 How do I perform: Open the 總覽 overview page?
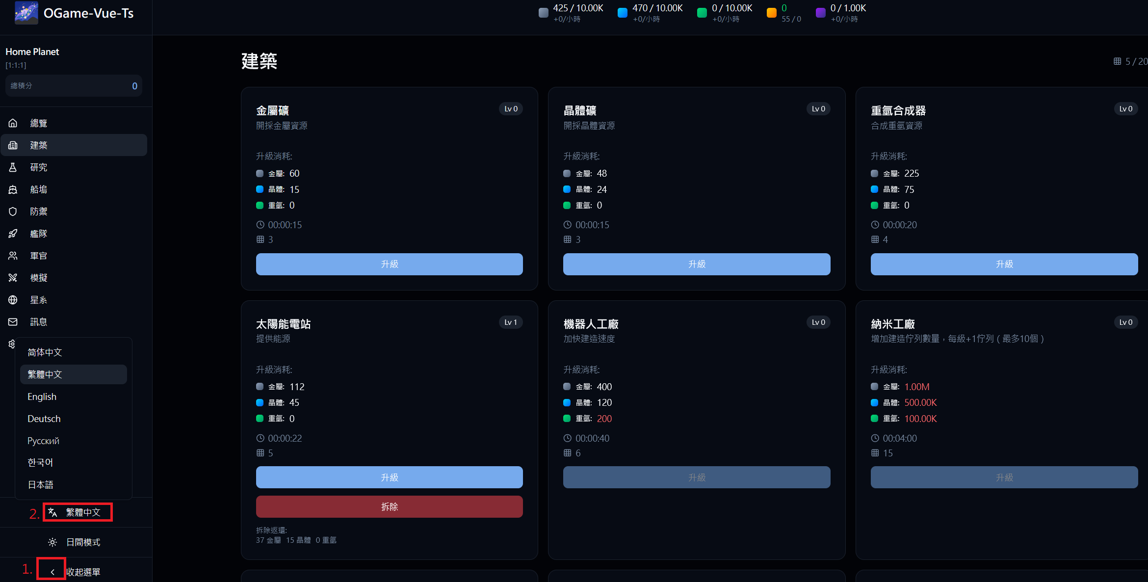pyautogui.click(x=39, y=123)
